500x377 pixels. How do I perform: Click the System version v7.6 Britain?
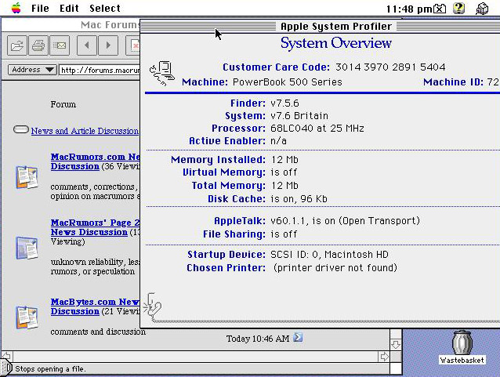(x=299, y=116)
